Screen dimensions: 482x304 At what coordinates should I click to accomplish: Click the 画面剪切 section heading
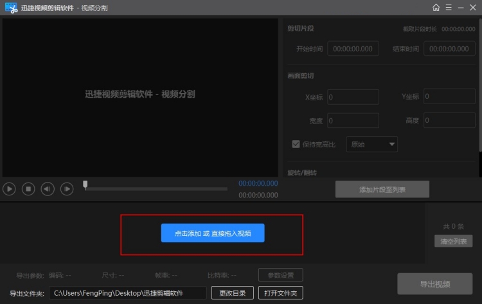click(300, 76)
